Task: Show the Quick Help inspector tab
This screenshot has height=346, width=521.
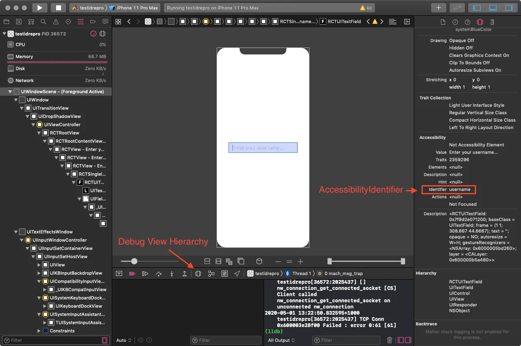Action: [467, 22]
